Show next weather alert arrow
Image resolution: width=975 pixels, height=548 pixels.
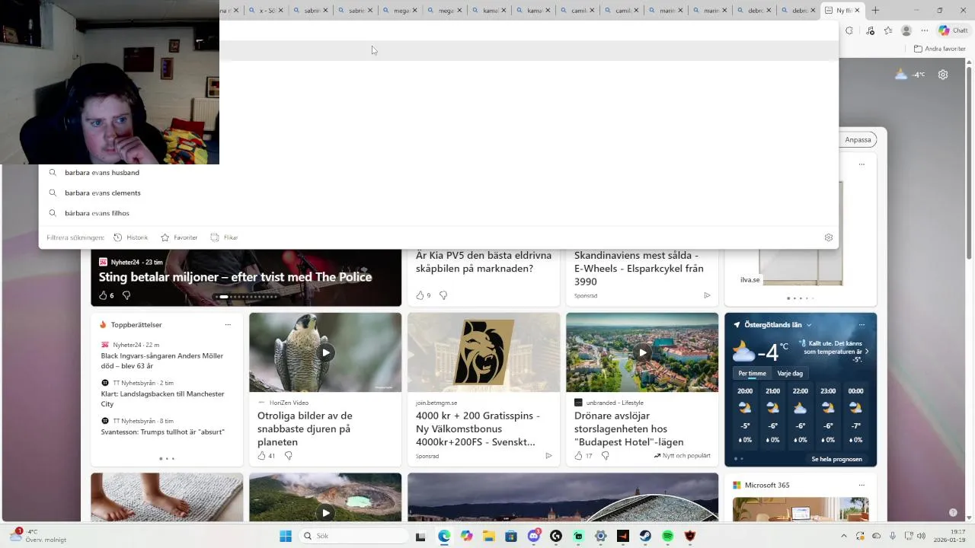click(867, 352)
